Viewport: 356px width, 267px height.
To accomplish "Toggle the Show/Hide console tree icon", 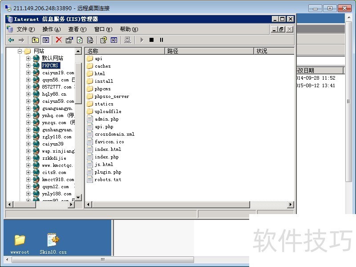I will coord(46,40).
